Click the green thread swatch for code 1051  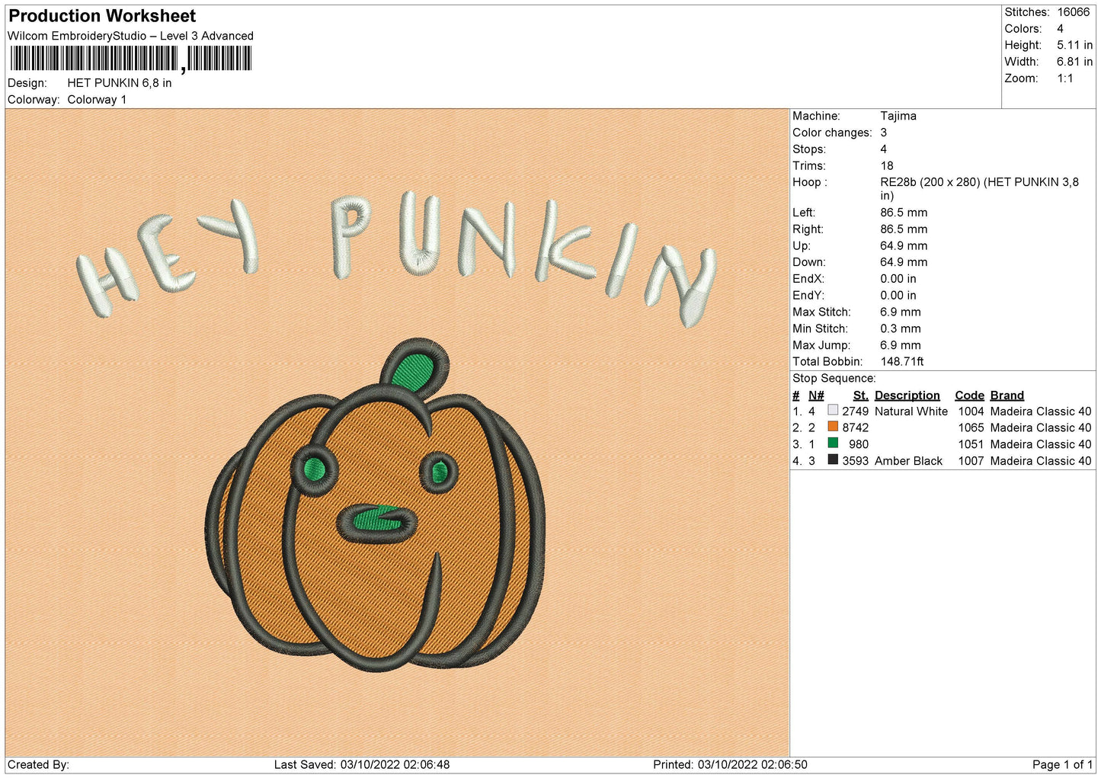pos(833,443)
